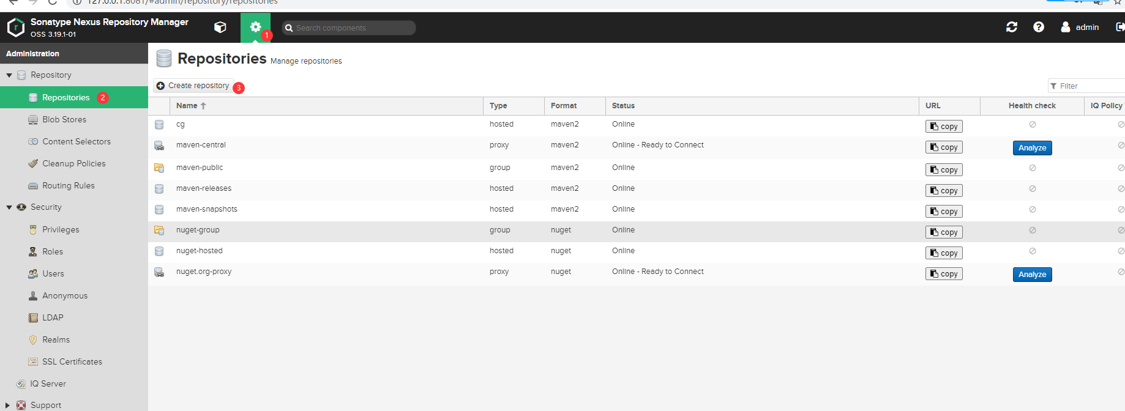Copy the URL of nuget-hosted
1125x411 pixels.
[944, 253]
